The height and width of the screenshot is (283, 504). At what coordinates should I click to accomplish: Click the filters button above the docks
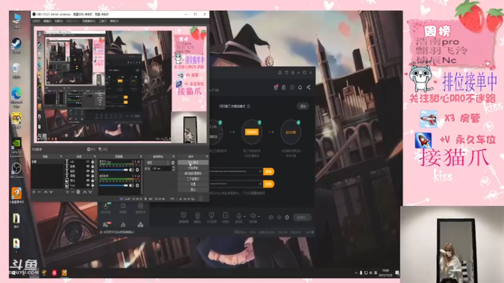(x=103, y=149)
